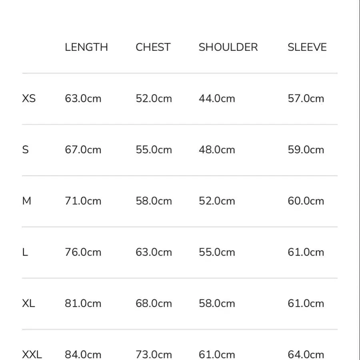Select the L sleeve value 61.0cm
The height and width of the screenshot is (360, 360).
(306, 252)
